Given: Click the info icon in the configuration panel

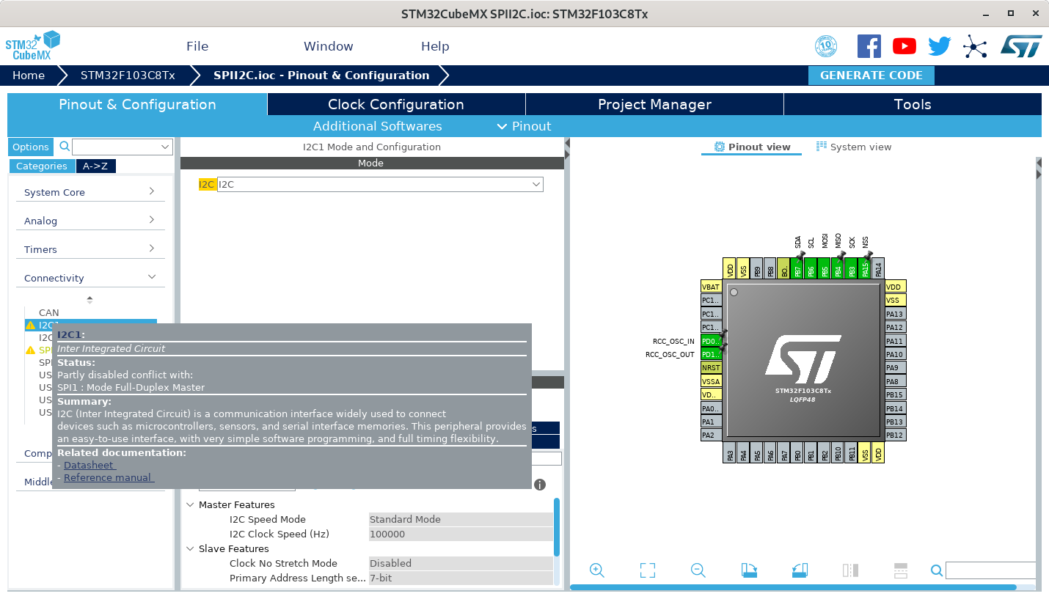Looking at the screenshot, I should pyautogui.click(x=540, y=485).
